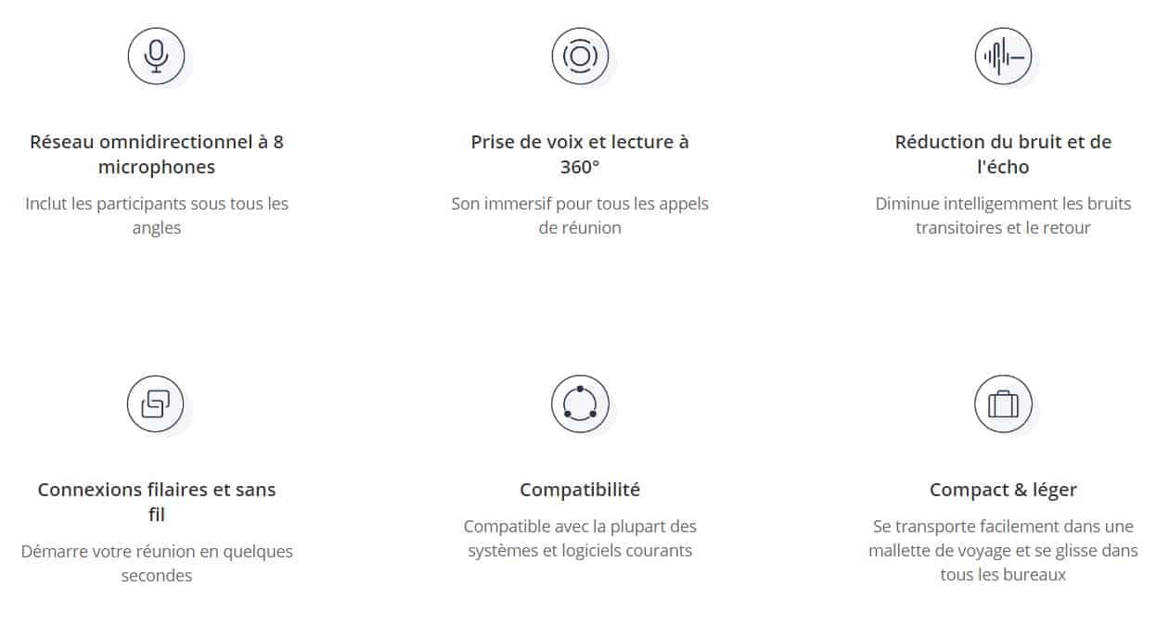Click the overlapping squares connection icon
Viewport: 1169px width, 626px height.
[x=156, y=403]
